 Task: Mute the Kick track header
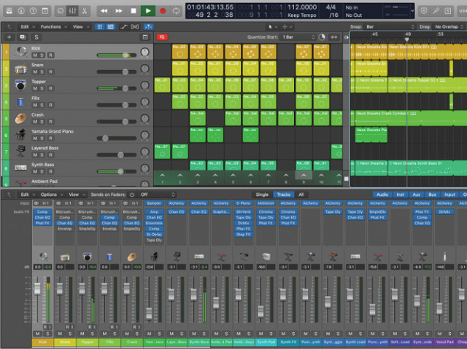click(35, 55)
